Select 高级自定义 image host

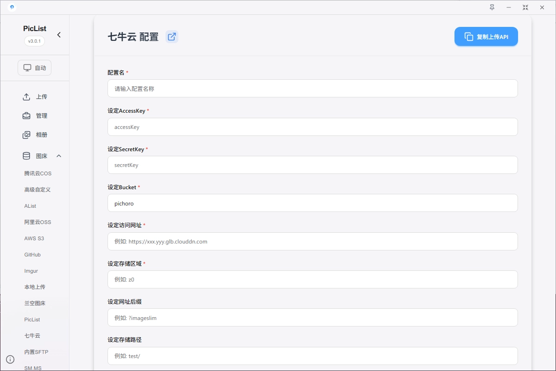point(38,190)
